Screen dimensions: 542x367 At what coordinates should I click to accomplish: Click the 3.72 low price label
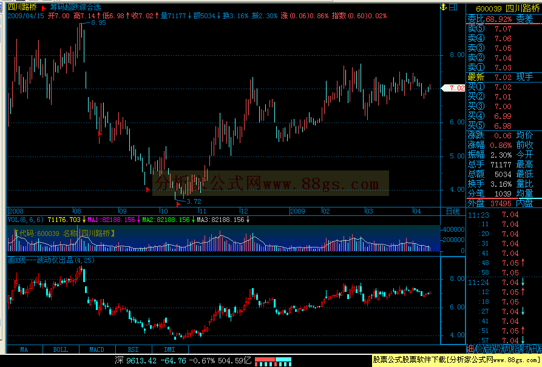point(194,201)
